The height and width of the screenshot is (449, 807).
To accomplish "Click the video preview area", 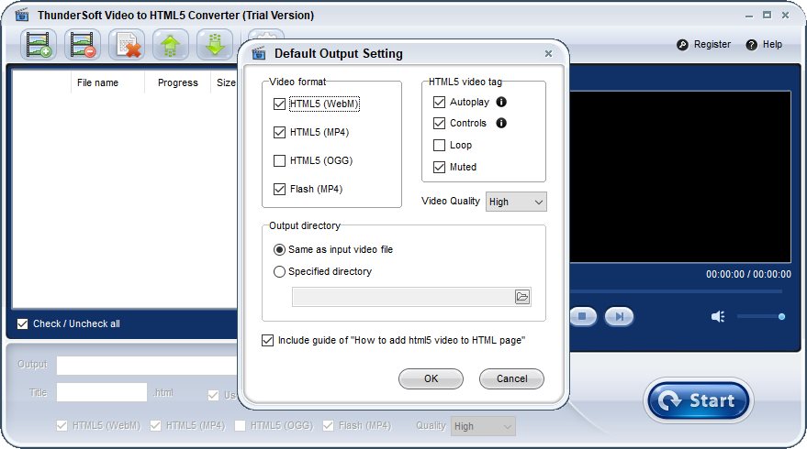I will point(680,177).
